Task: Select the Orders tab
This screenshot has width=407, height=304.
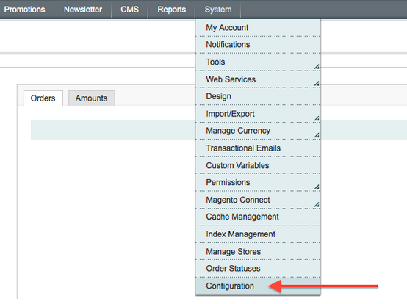Action: 43,98
